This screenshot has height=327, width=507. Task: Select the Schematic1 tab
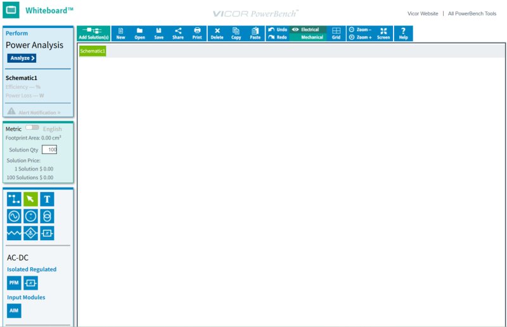point(93,51)
